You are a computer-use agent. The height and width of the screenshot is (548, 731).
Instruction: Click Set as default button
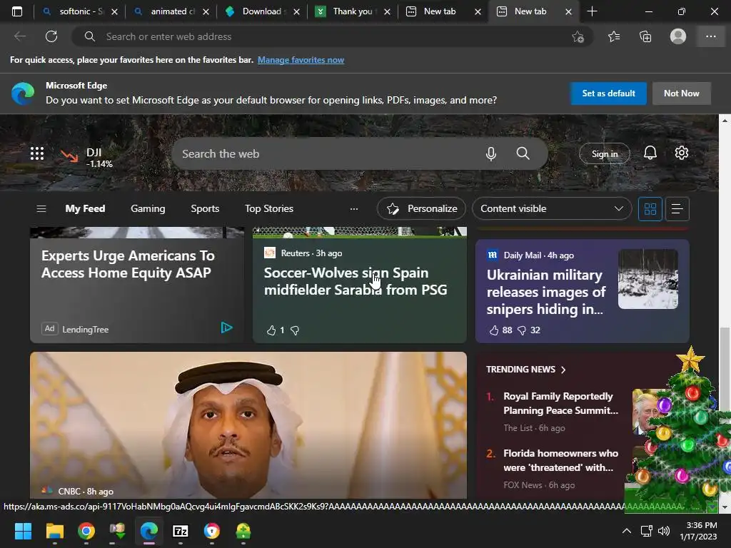(x=608, y=93)
